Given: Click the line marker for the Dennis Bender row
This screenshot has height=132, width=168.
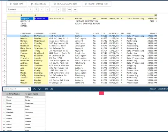Looking at the screenshot, I should [4, 38].
